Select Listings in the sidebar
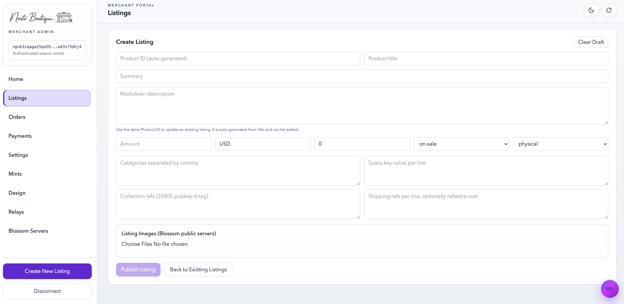624x304 pixels. (47, 98)
